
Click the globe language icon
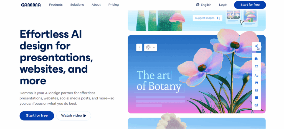pos(198,5)
